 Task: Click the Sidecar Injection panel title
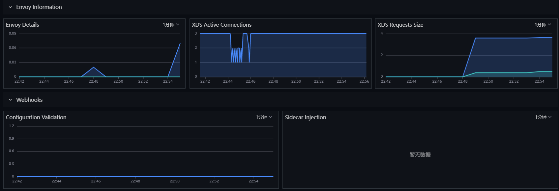click(306, 117)
